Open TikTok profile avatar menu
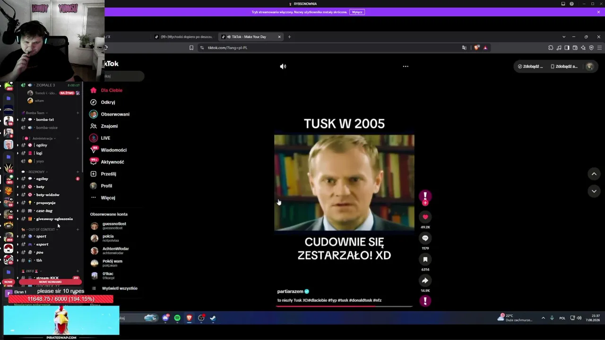This screenshot has height=340, width=605. point(589,67)
